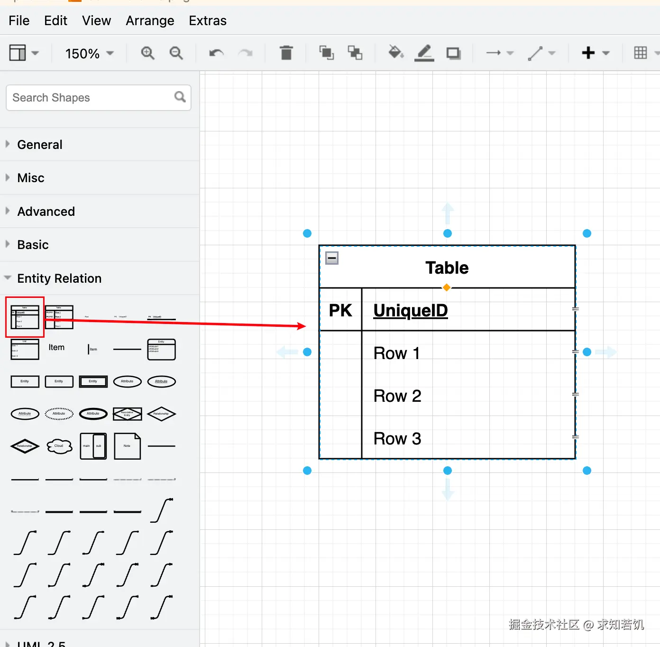Pick the line shape beside Note

pos(161,446)
